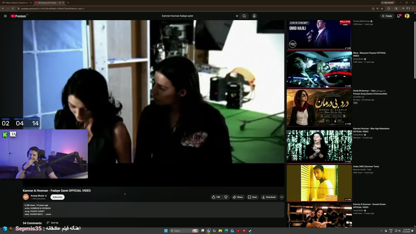Open Nima - Maryame Paaeezi video thumbnail
The height and width of the screenshot is (234, 416).
click(319, 69)
